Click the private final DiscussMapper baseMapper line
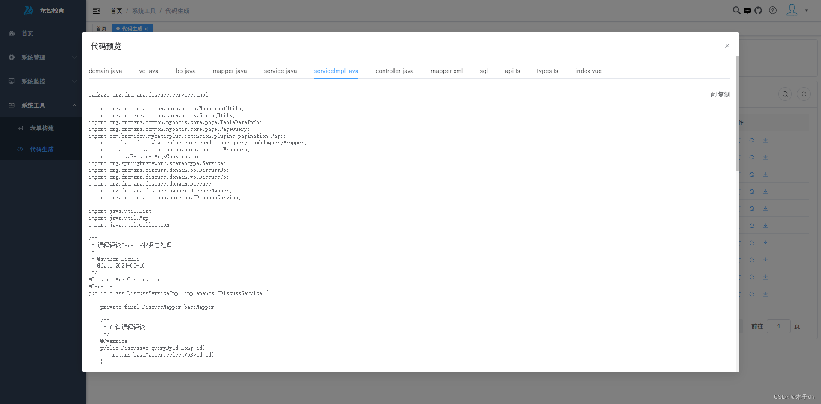This screenshot has width=821, height=404. (x=159, y=307)
